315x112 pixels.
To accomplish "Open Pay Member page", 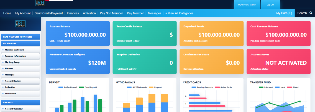I will click(x=135, y=13).
